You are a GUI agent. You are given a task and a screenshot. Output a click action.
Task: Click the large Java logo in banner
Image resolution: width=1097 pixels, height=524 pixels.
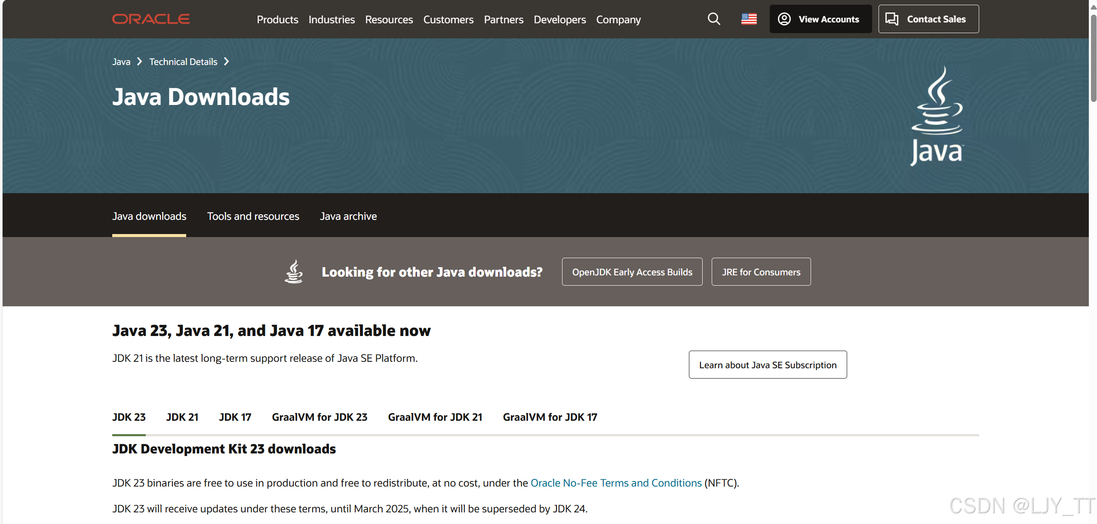pyautogui.click(x=937, y=116)
